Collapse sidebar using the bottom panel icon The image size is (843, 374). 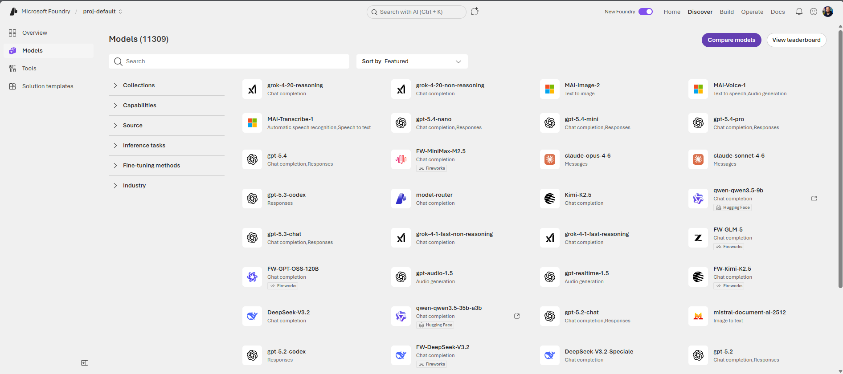click(x=85, y=363)
